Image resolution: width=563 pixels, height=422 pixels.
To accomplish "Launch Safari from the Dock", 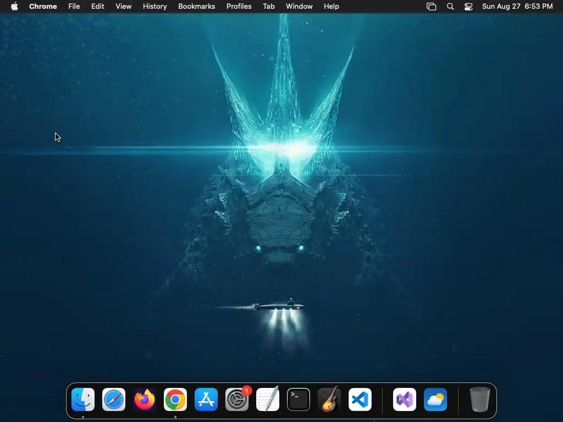I will point(114,399).
